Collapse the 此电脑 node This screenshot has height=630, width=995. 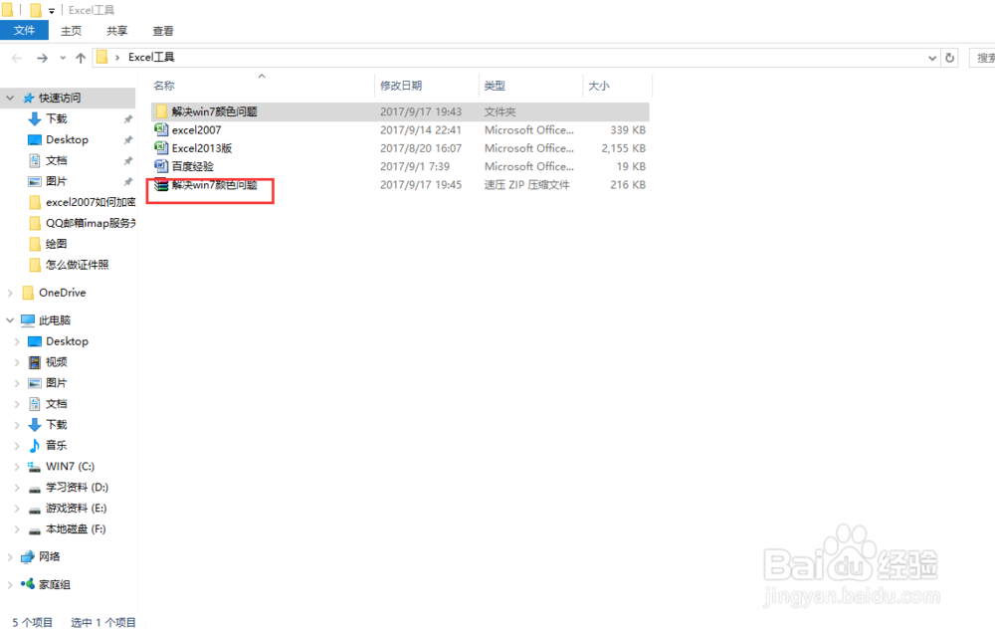coord(10,320)
